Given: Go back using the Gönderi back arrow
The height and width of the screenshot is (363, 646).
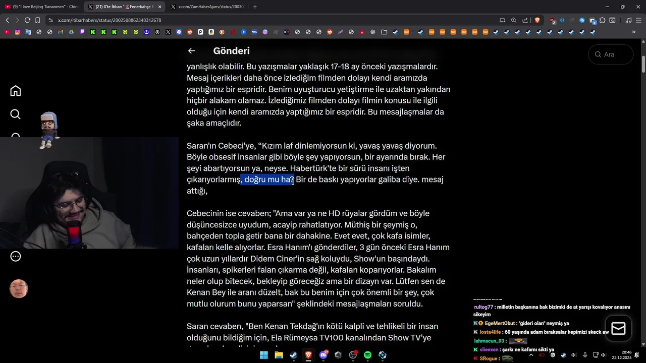Looking at the screenshot, I should pos(191,50).
